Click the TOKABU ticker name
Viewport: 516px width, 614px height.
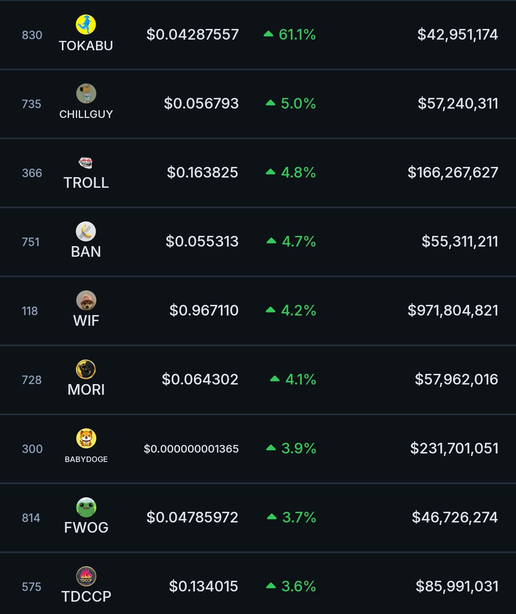[86, 46]
